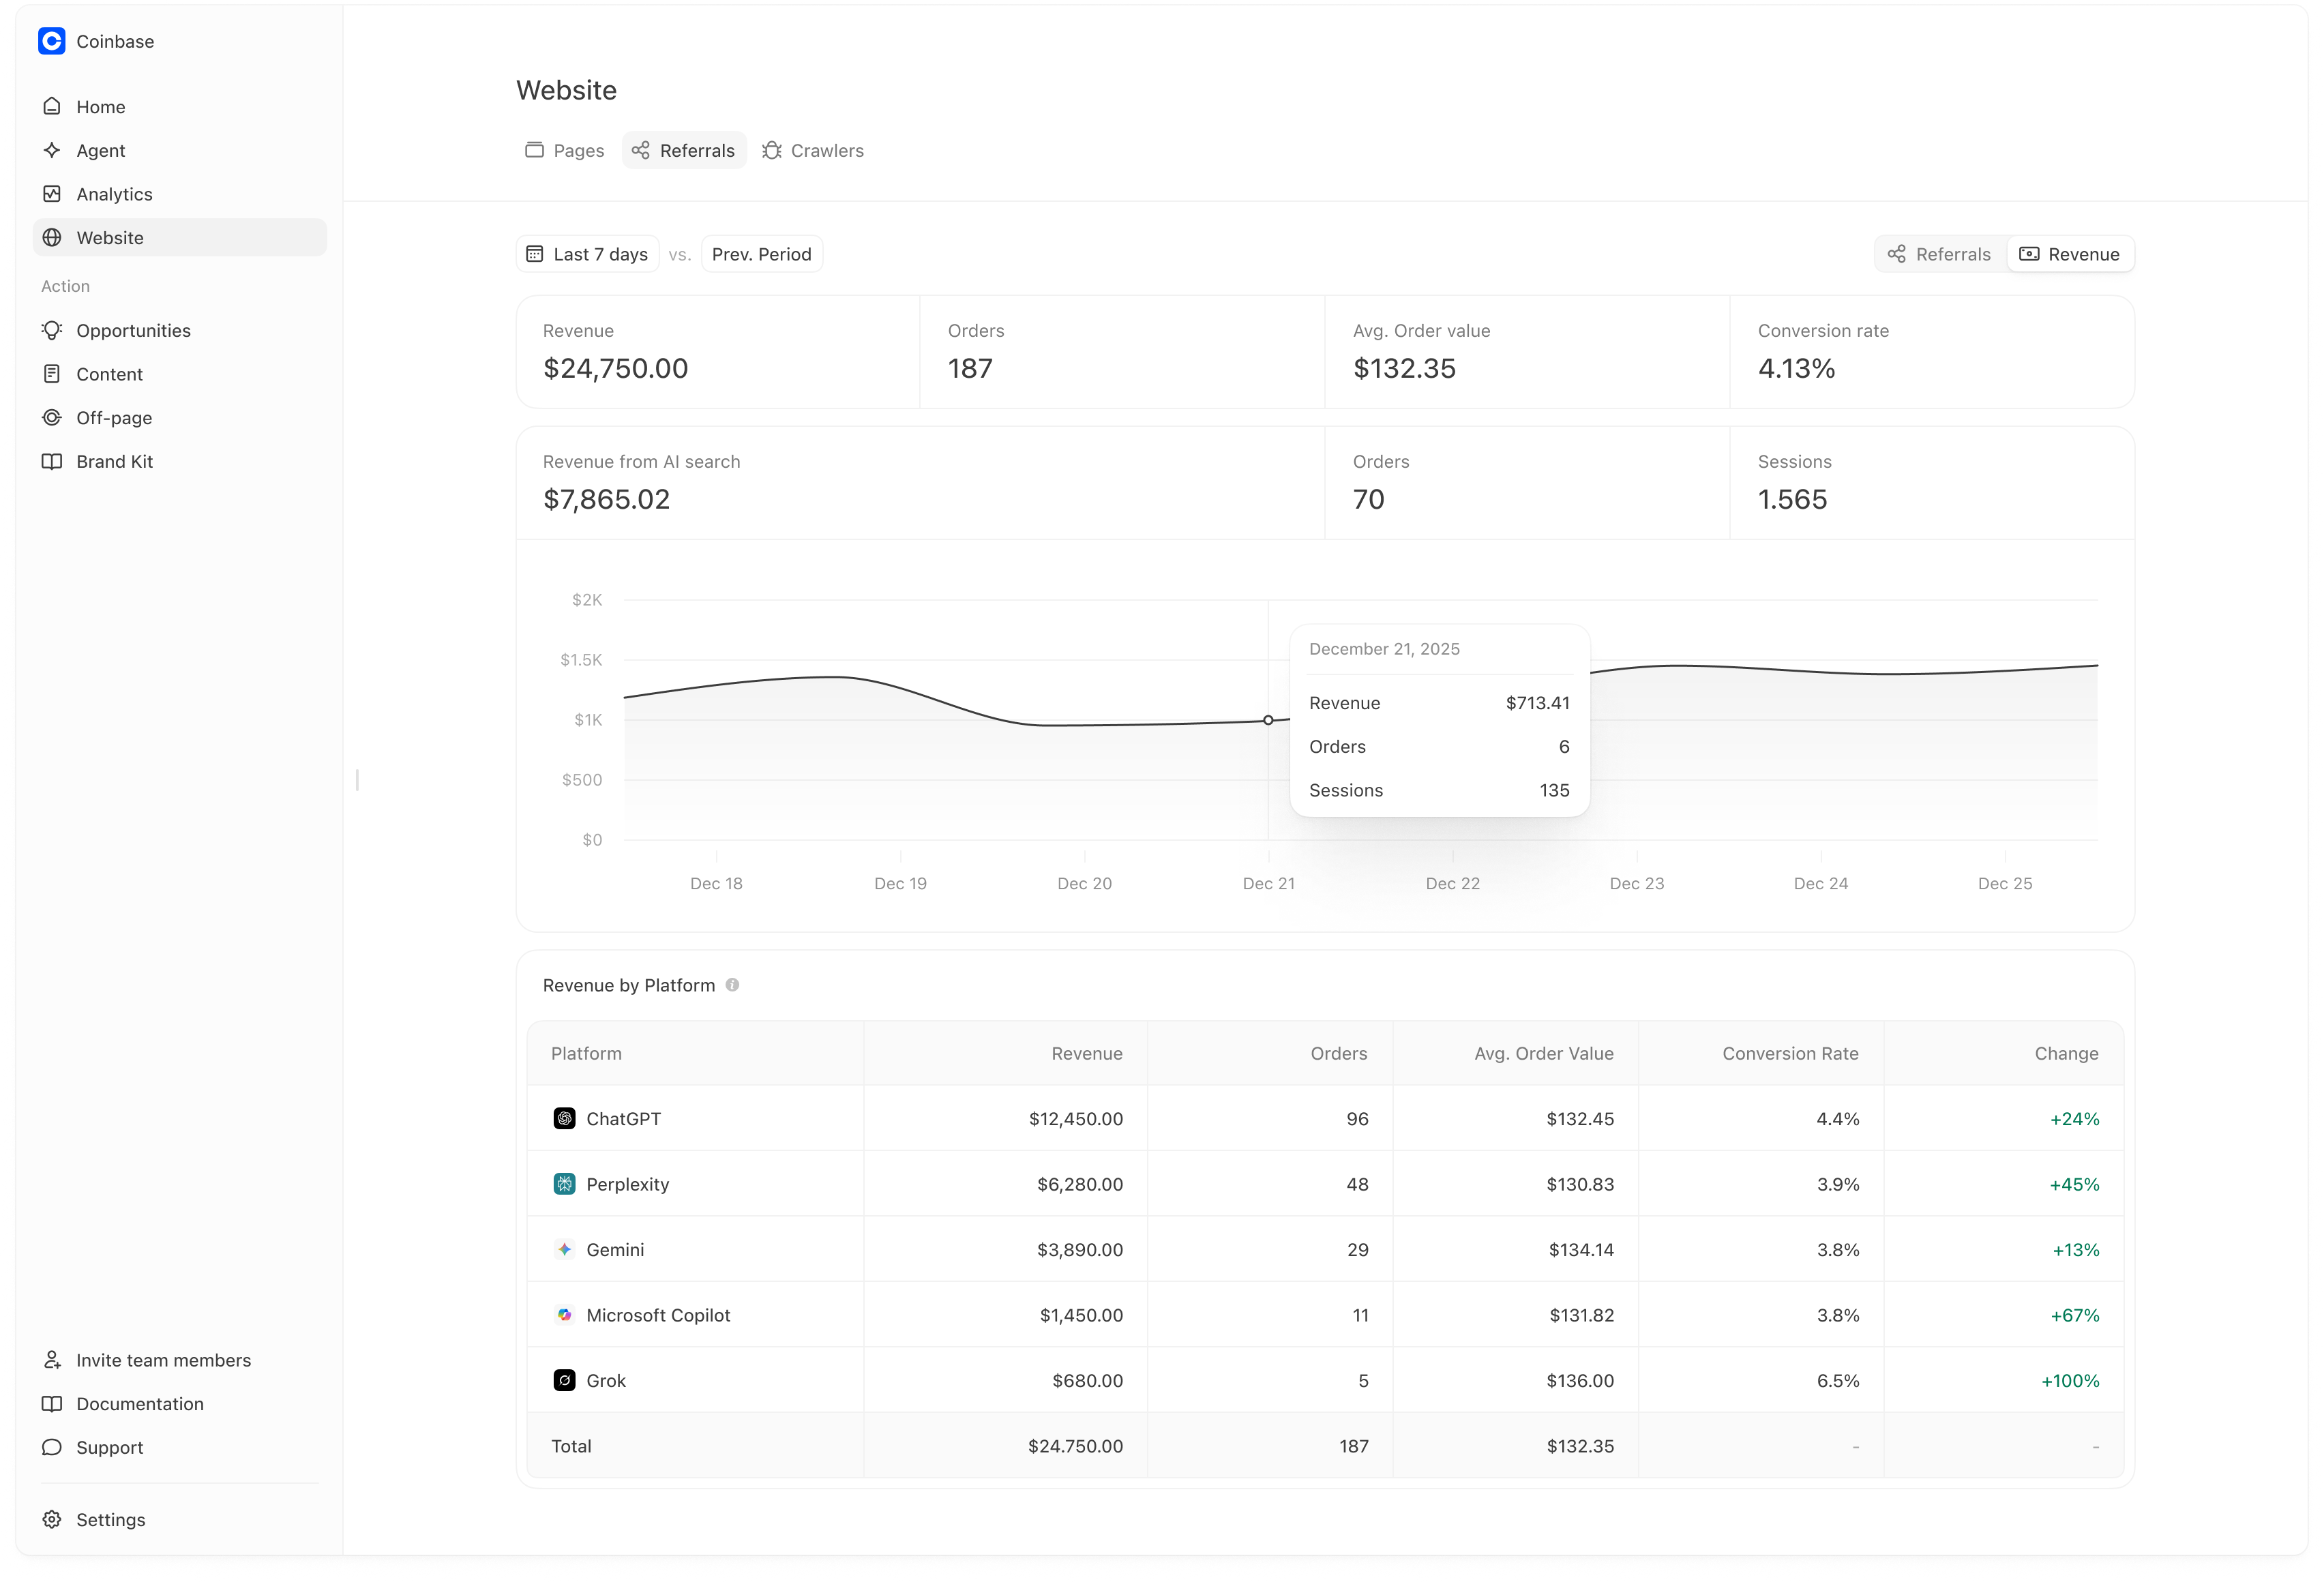This screenshot has height=1582, width=2324.
Task: Click the Grok platform icon
Action: [x=565, y=1380]
